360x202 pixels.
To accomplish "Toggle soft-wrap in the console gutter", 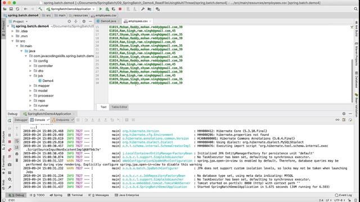I will tap(17, 141).
